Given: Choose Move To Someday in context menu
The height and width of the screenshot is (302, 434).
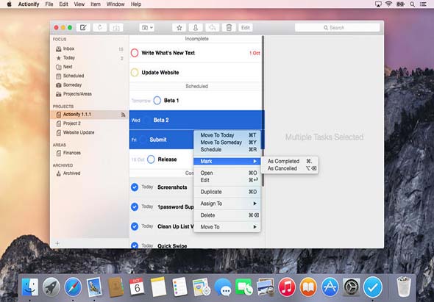Looking at the screenshot, I should point(227,143).
